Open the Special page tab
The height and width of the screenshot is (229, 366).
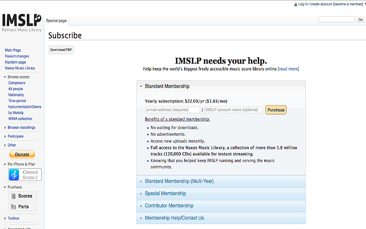(56, 21)
